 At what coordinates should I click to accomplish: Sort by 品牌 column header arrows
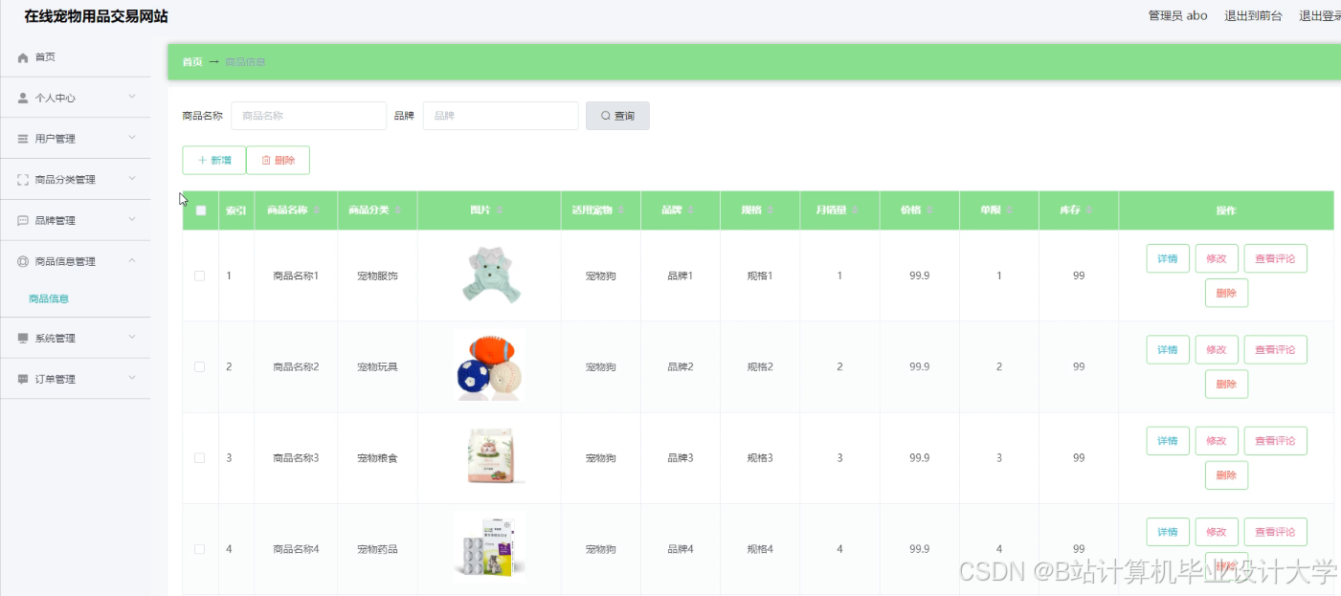point(691,210)
